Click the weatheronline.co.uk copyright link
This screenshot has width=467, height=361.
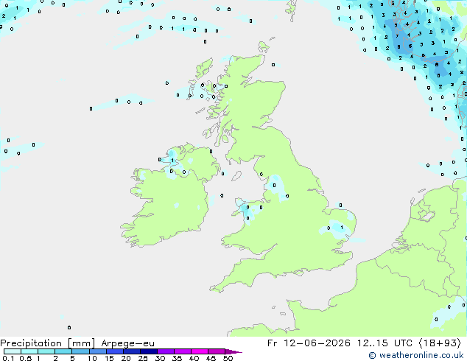coord(415,355)
